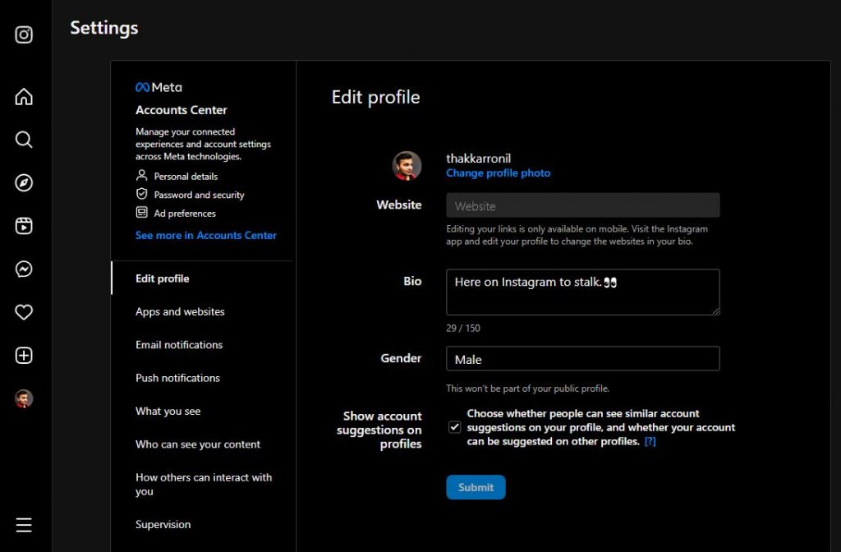841x552 pixels.
Task: Open the Search panel
Action: [x=23, y=140]
